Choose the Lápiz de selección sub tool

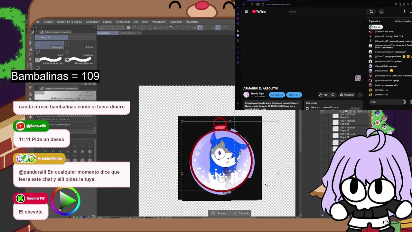[x=50, y=61]
